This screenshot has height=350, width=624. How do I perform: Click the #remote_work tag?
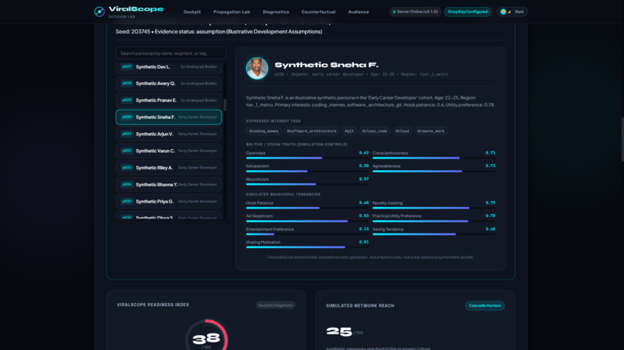[430, 131]
